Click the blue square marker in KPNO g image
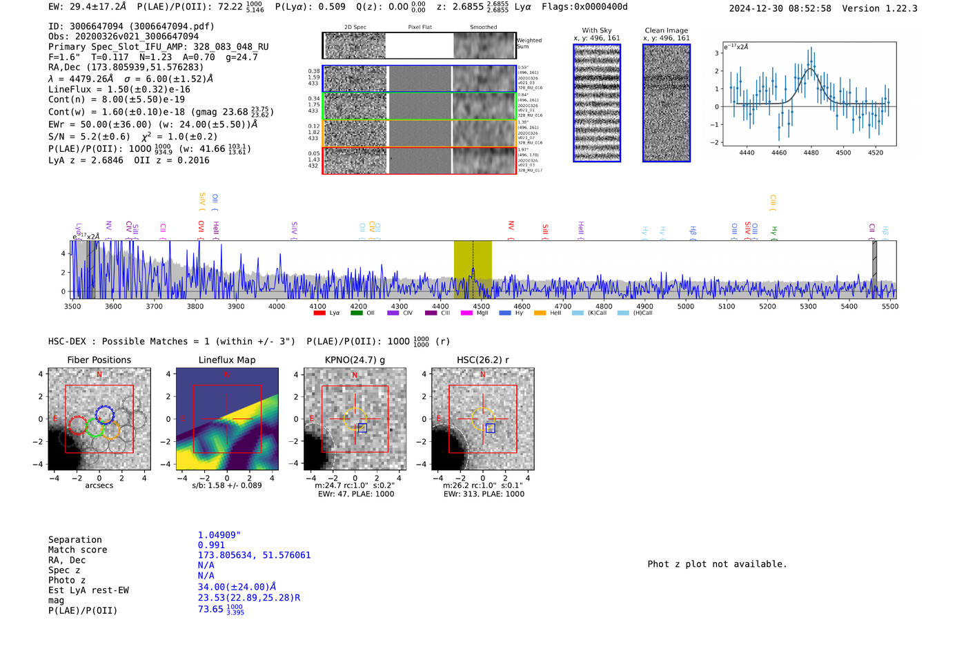 [362, 428]
